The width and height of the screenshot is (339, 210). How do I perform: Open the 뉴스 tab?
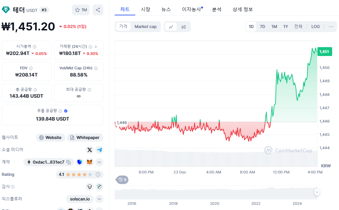pyautogui.click(x=166, y=10)
